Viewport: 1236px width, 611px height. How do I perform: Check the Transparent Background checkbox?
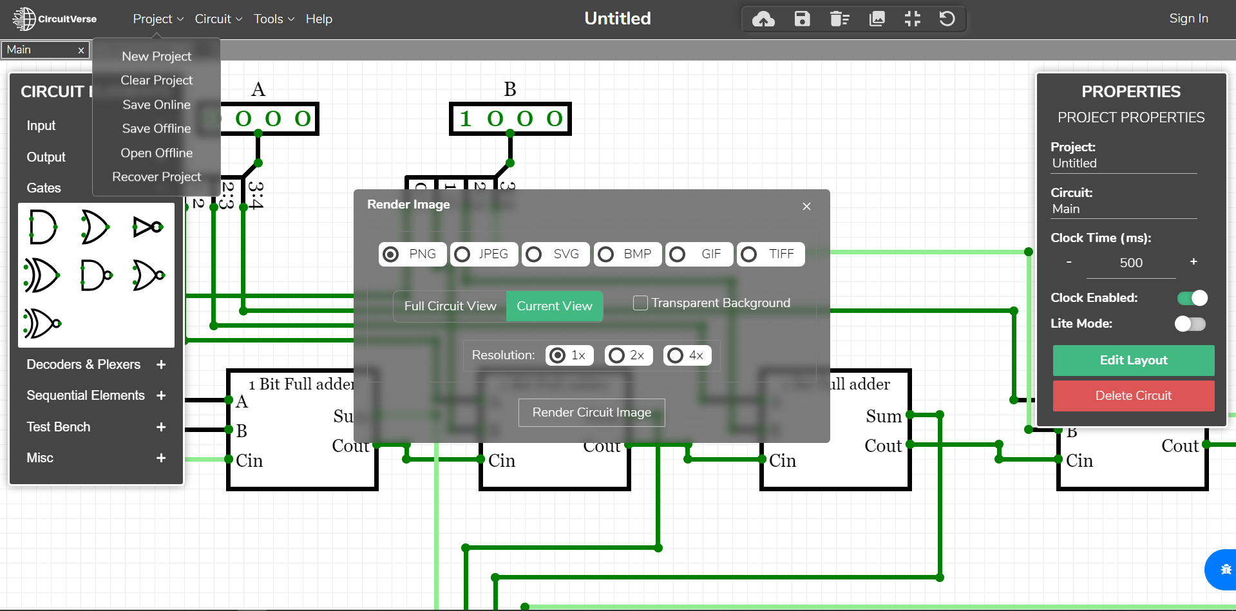[x=640, y=303]
